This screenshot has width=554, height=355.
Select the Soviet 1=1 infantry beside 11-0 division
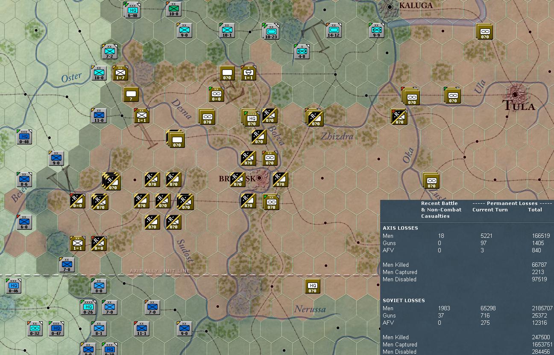[141, 116]
